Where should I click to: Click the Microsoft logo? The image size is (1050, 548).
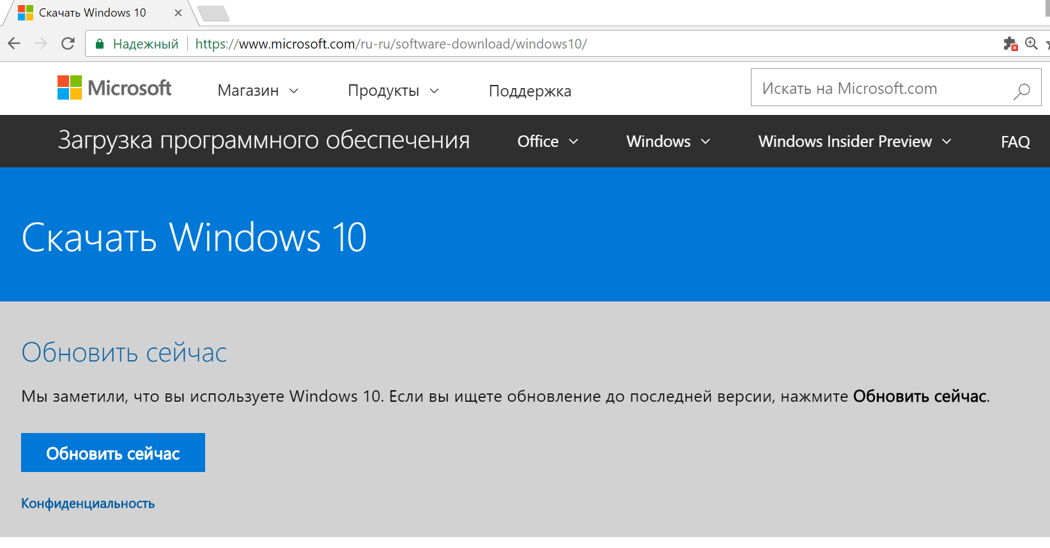pyautogui.click(x=114, y=88)
